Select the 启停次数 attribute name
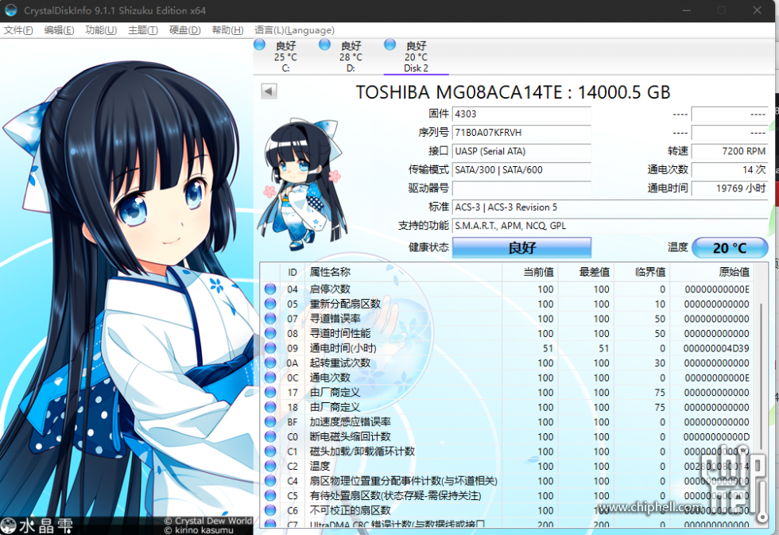The height and width of the screenshot is (535, 779). click(331, 289)
